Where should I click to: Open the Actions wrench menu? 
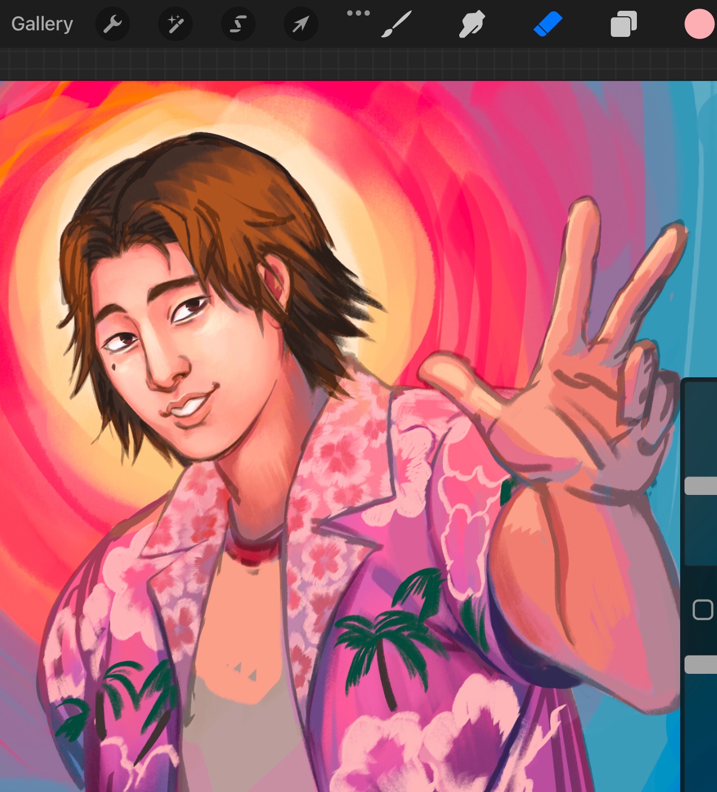tap(113, 24)
